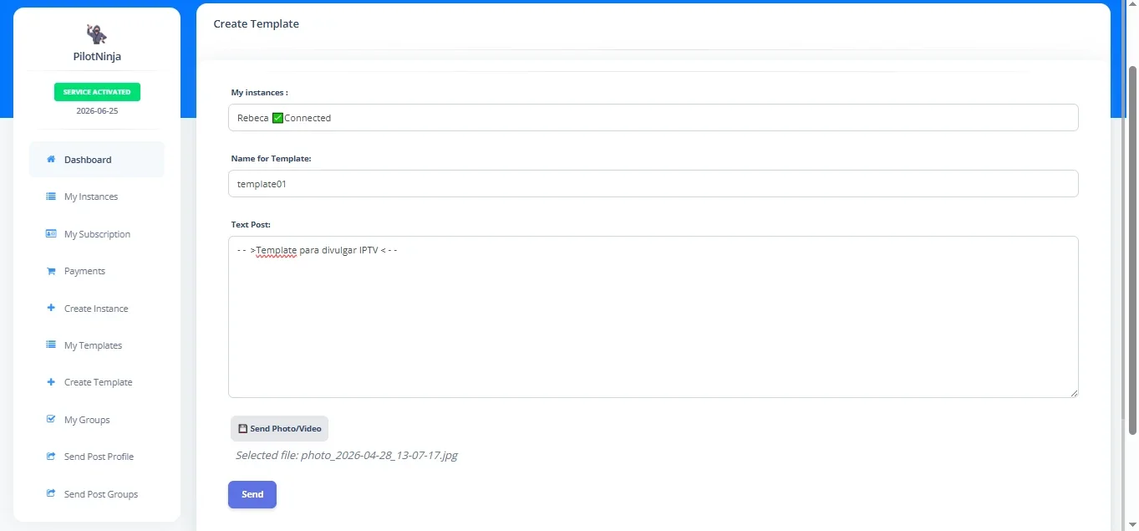The height and width of the screenshot is (531, 1139).
Task: Click the My Instances list icon
Action: [51, 197]
